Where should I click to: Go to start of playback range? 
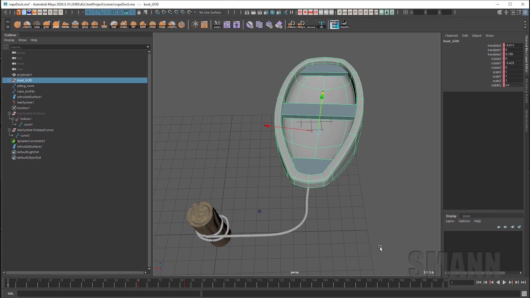point(479,282)
